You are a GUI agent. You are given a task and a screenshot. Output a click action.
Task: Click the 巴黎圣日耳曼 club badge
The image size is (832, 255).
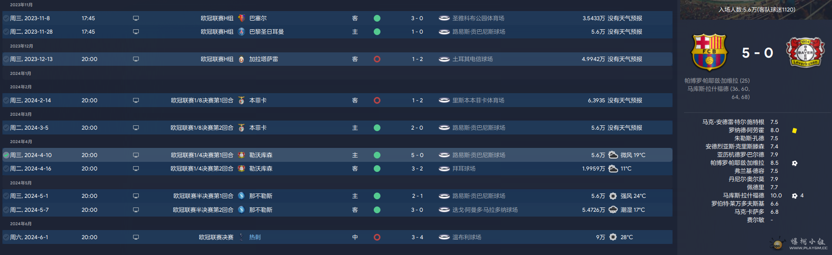pos(242,32)
